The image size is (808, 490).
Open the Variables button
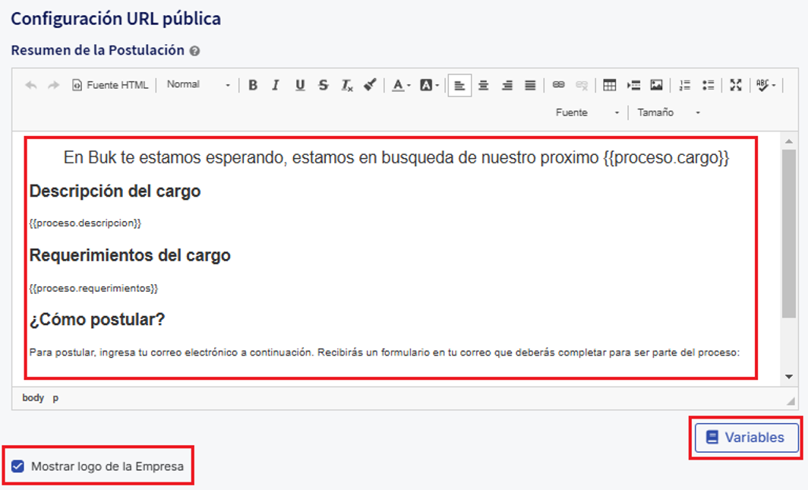click(746, 438)
